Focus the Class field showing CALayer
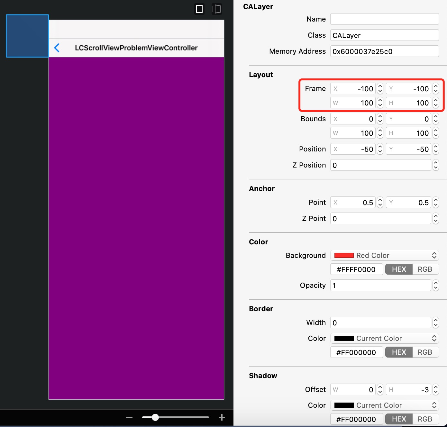The height and width of the screenshot is (427, 447). [384, 35]
